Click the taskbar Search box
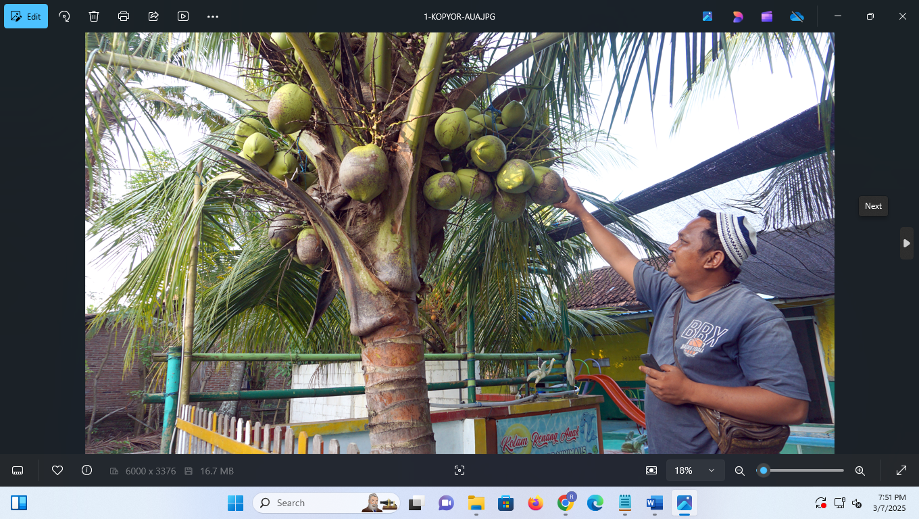Screen dimensions: 919x519 [x=326, y=503]
